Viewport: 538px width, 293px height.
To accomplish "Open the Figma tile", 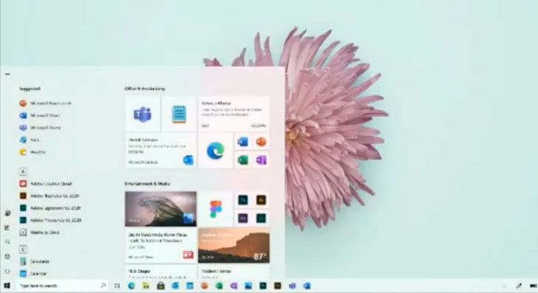I will click(216, 209).
